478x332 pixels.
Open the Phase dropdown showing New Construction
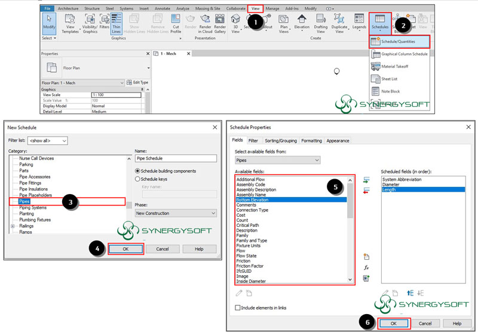click(175, 213)
